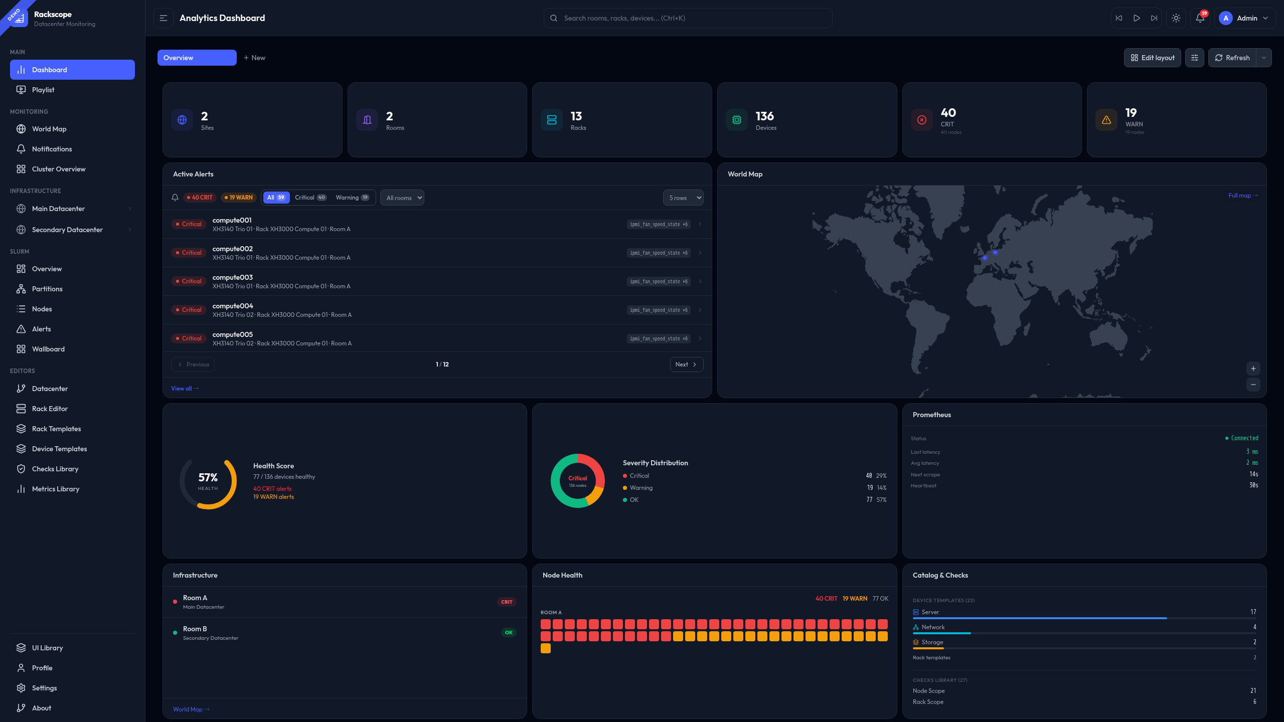
Task: Select Device Templates in the Editors section
Action: 59,449
